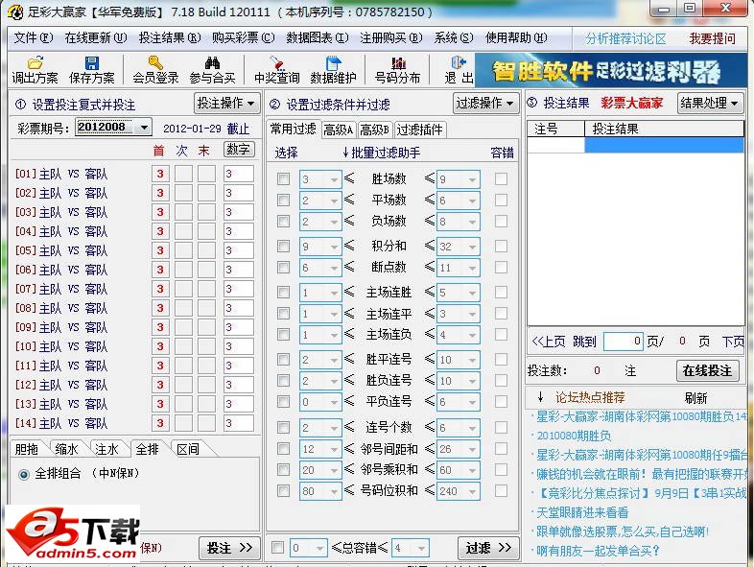
Task: Click the 过滤 >> button
Action: coord(488,548)
